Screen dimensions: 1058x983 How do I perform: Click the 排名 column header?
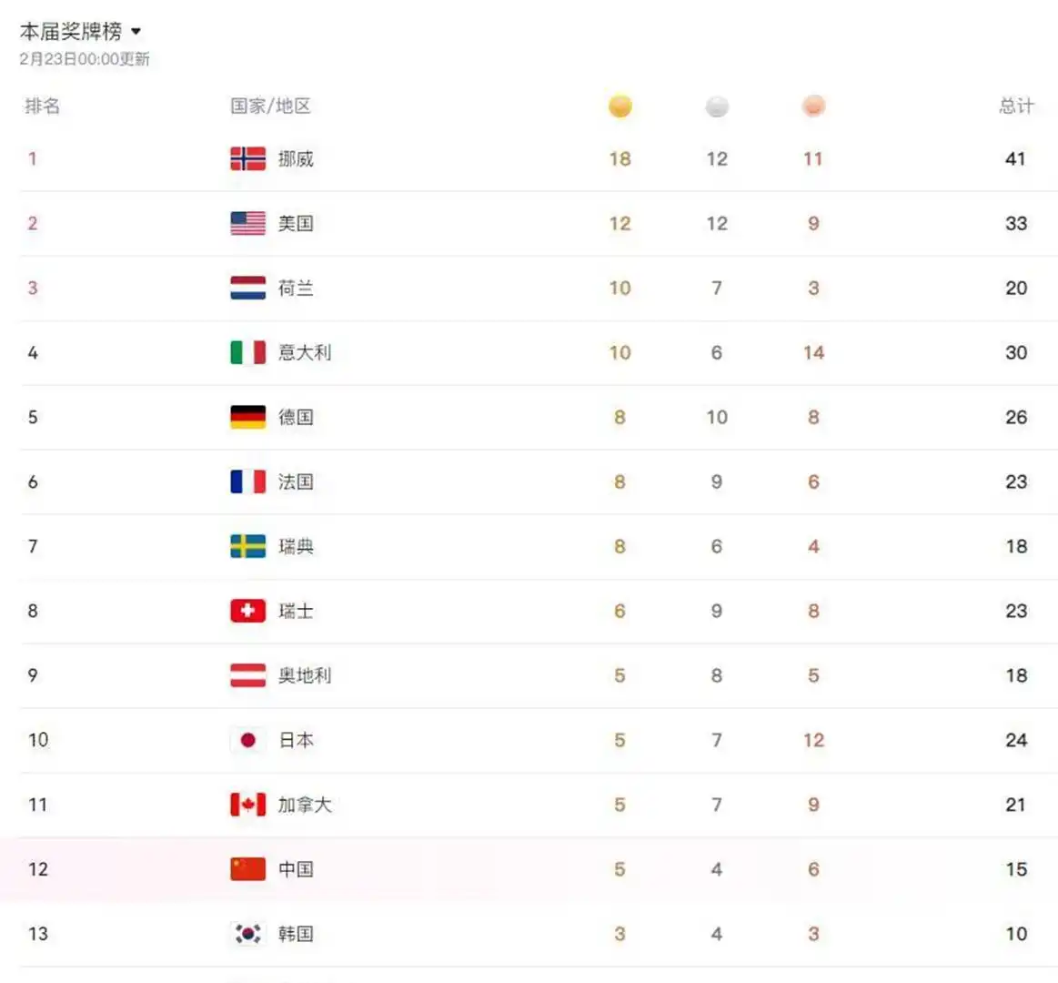click(x=42, y=106)
